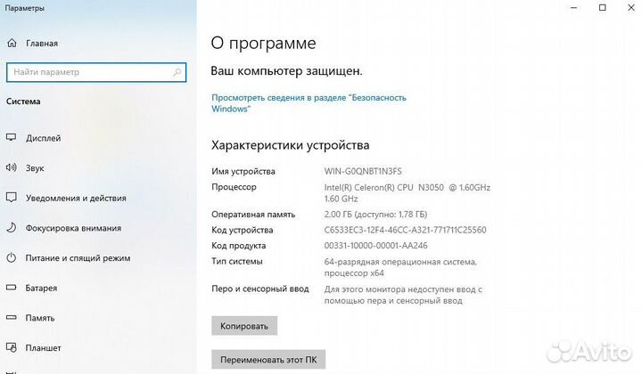The image size is (642, 374).
Task: Click the processor value Intel Celeron N3050
Action: [x=407, y=193]
